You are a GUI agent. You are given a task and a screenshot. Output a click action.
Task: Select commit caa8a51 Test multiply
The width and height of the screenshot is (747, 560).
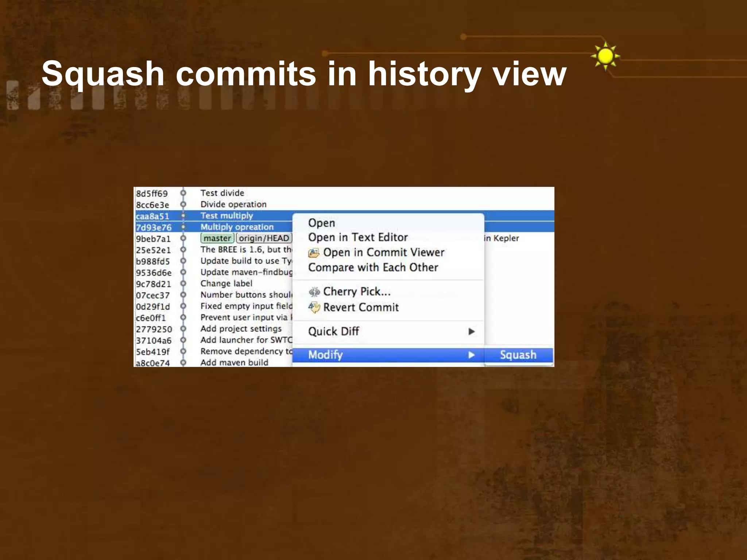pyautogui.click(x=214, y=216)
